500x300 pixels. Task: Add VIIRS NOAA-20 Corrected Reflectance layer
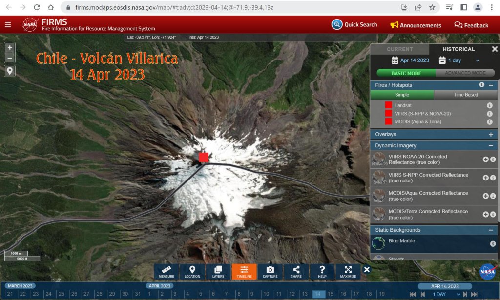[x=485, y=160]
